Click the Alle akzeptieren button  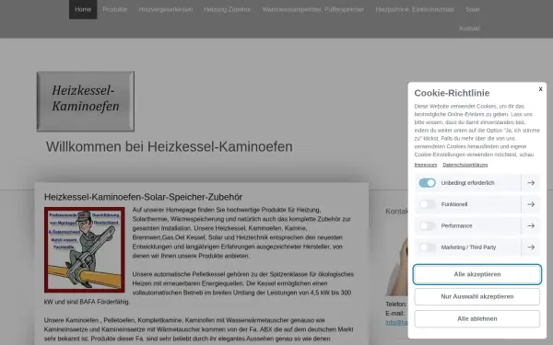click(x=477, y=274)
